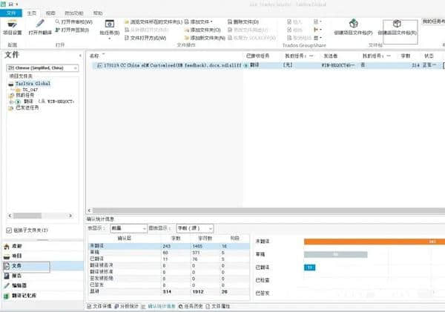Choose 打开并审校(W) in ribbon
445x312 pixels.
(x=73, y=21)
